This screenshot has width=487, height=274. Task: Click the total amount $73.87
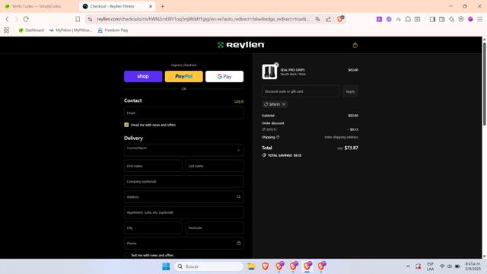point(352,148)
